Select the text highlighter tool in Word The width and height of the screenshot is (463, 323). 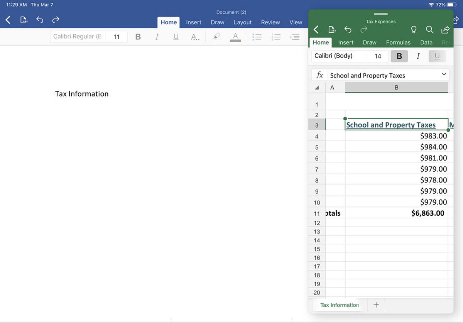[x=216, y=37]
